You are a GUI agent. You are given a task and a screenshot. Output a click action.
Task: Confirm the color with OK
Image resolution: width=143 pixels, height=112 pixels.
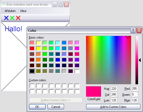click(37, 107)
